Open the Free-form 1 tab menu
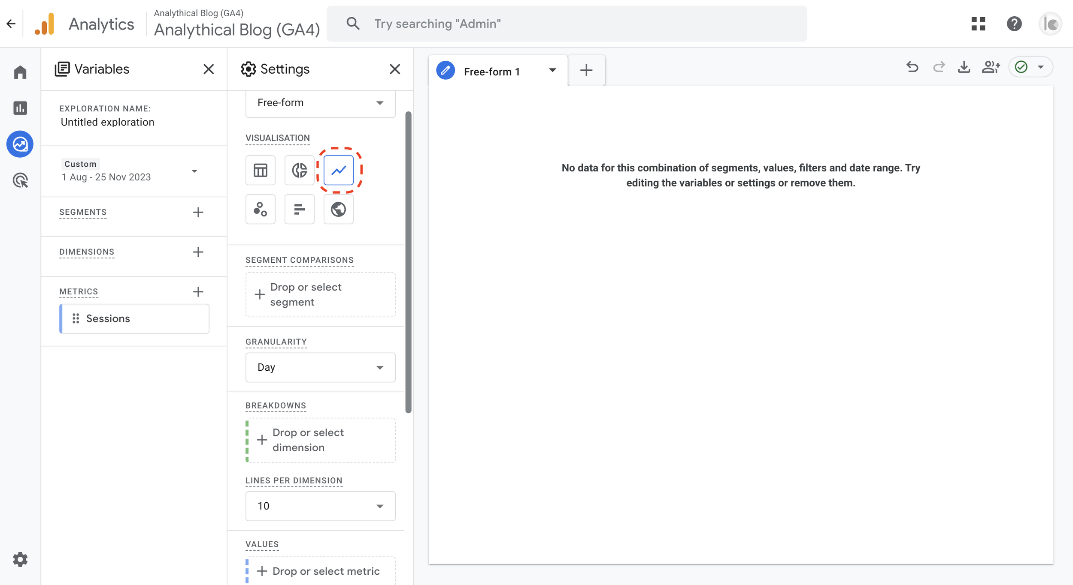 coord(552,70)
